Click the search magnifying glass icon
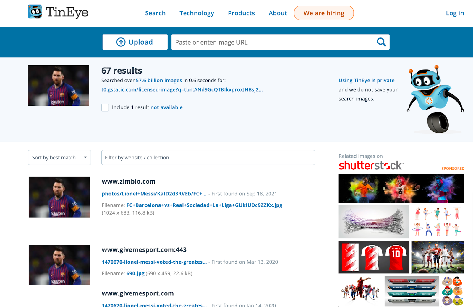This screenshot has height=307, width=473. click(381, 42)
